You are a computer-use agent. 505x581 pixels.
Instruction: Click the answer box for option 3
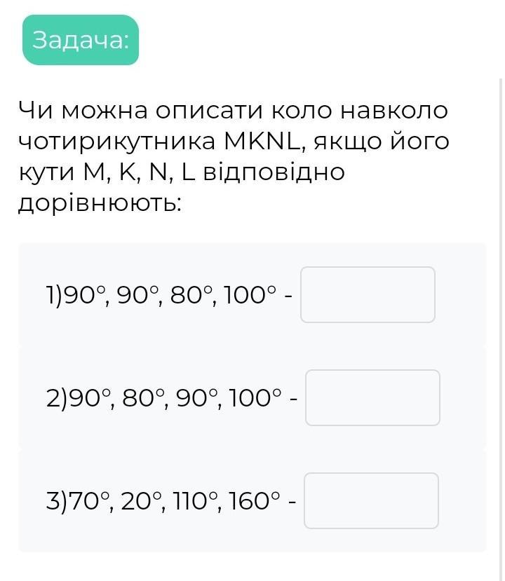372,500
